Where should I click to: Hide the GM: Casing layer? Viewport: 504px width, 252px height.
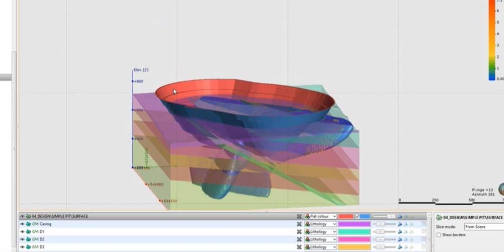tap(22, 224)
